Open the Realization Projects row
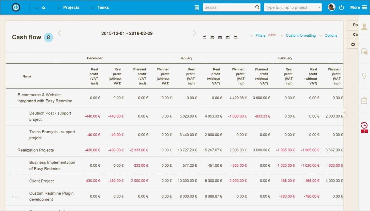 [35, 150]
